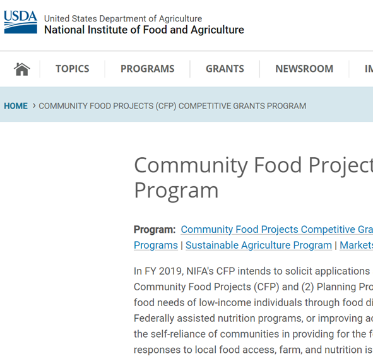Screen dimensions: 373x356
Task: Click the breadcrumb chevron separator
Action: 34,105
